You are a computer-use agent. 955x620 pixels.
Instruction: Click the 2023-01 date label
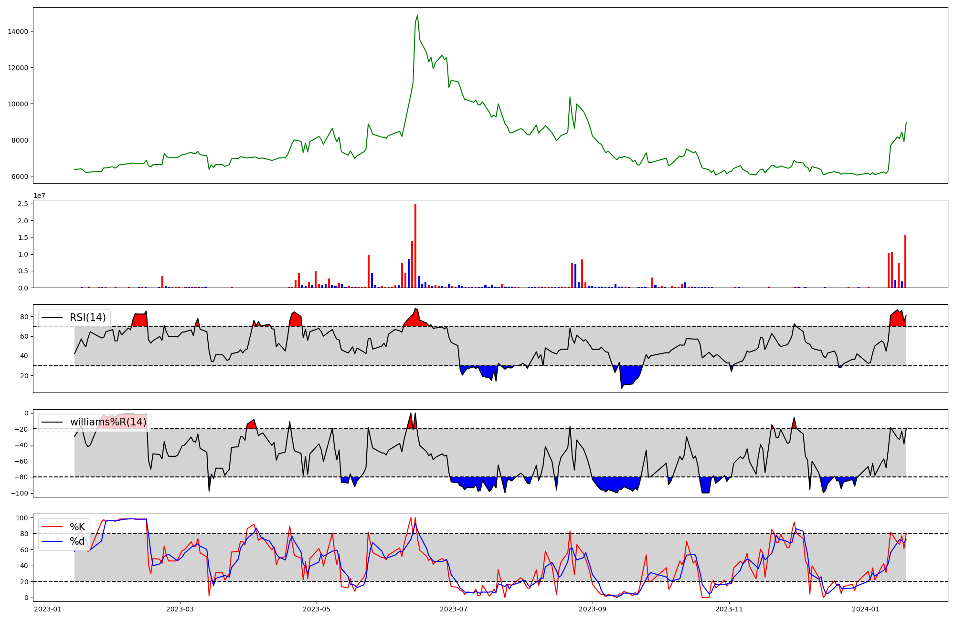click(x=47, y=609)
